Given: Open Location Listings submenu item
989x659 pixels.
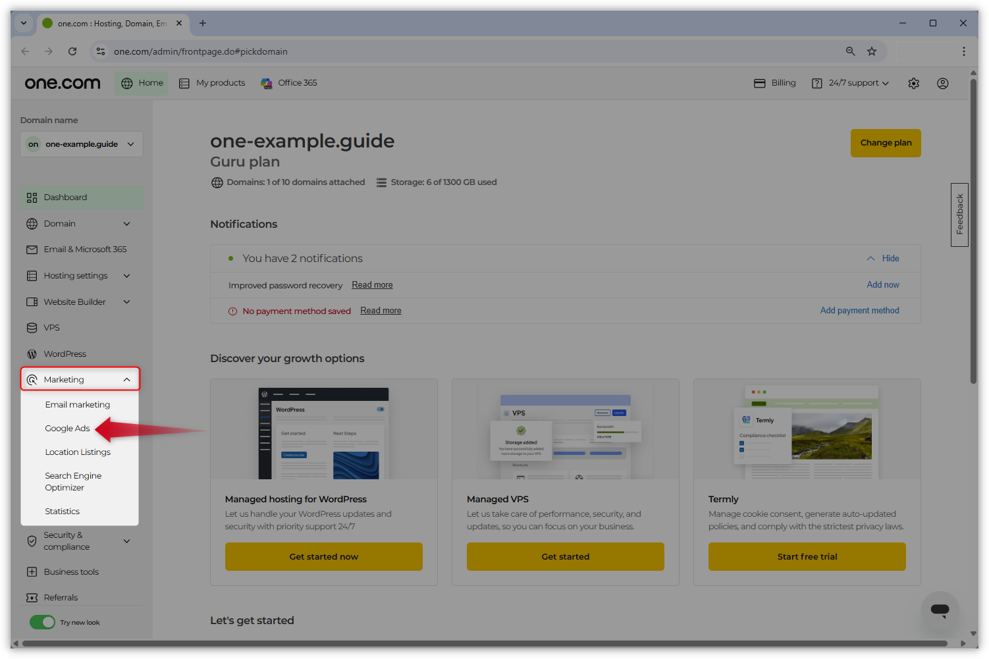Looking at the screenshot, I should coord(78,452).
